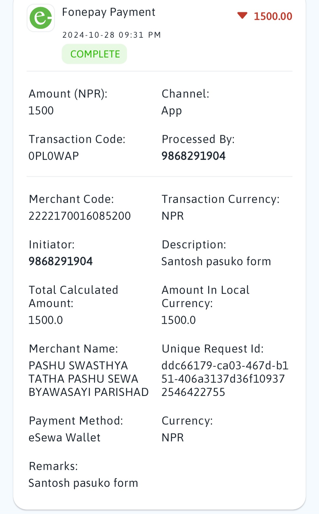Tap the Transaction Currency value NPR

pos(172,216)
